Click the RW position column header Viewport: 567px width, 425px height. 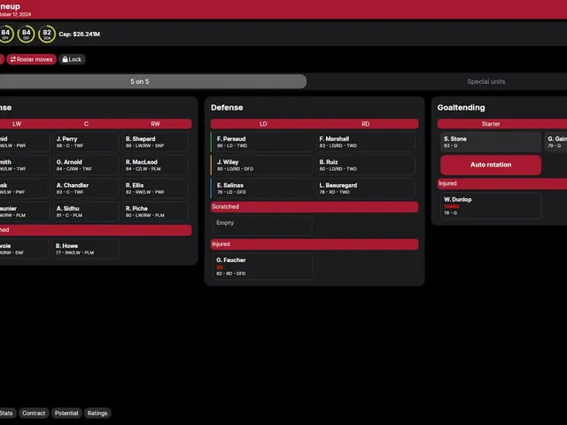tap(155, 124)
